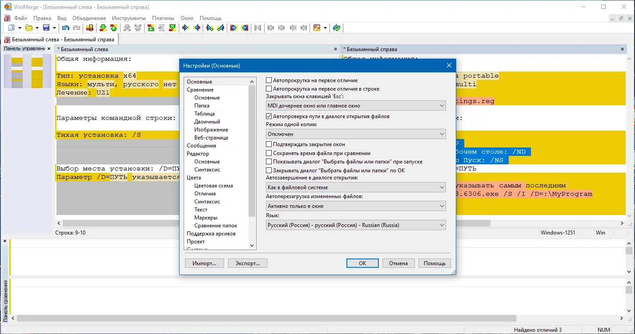Confirm settings with the OK button

(362, 263)
